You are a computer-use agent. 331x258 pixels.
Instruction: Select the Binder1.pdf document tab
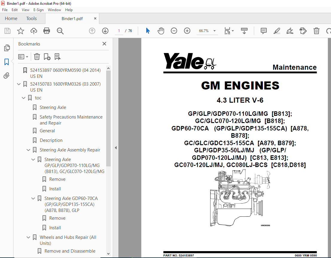pyautogui.click(x=72, y=19)
